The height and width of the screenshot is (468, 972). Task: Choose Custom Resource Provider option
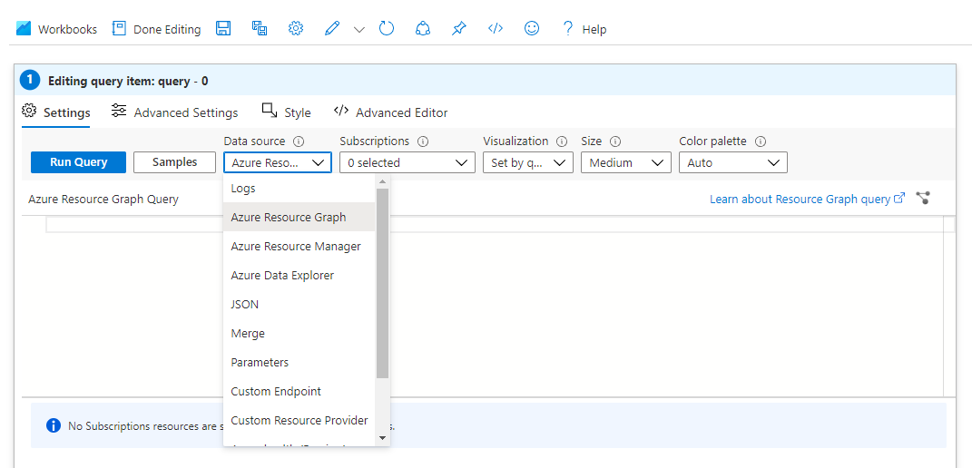[x=299, y=420]
